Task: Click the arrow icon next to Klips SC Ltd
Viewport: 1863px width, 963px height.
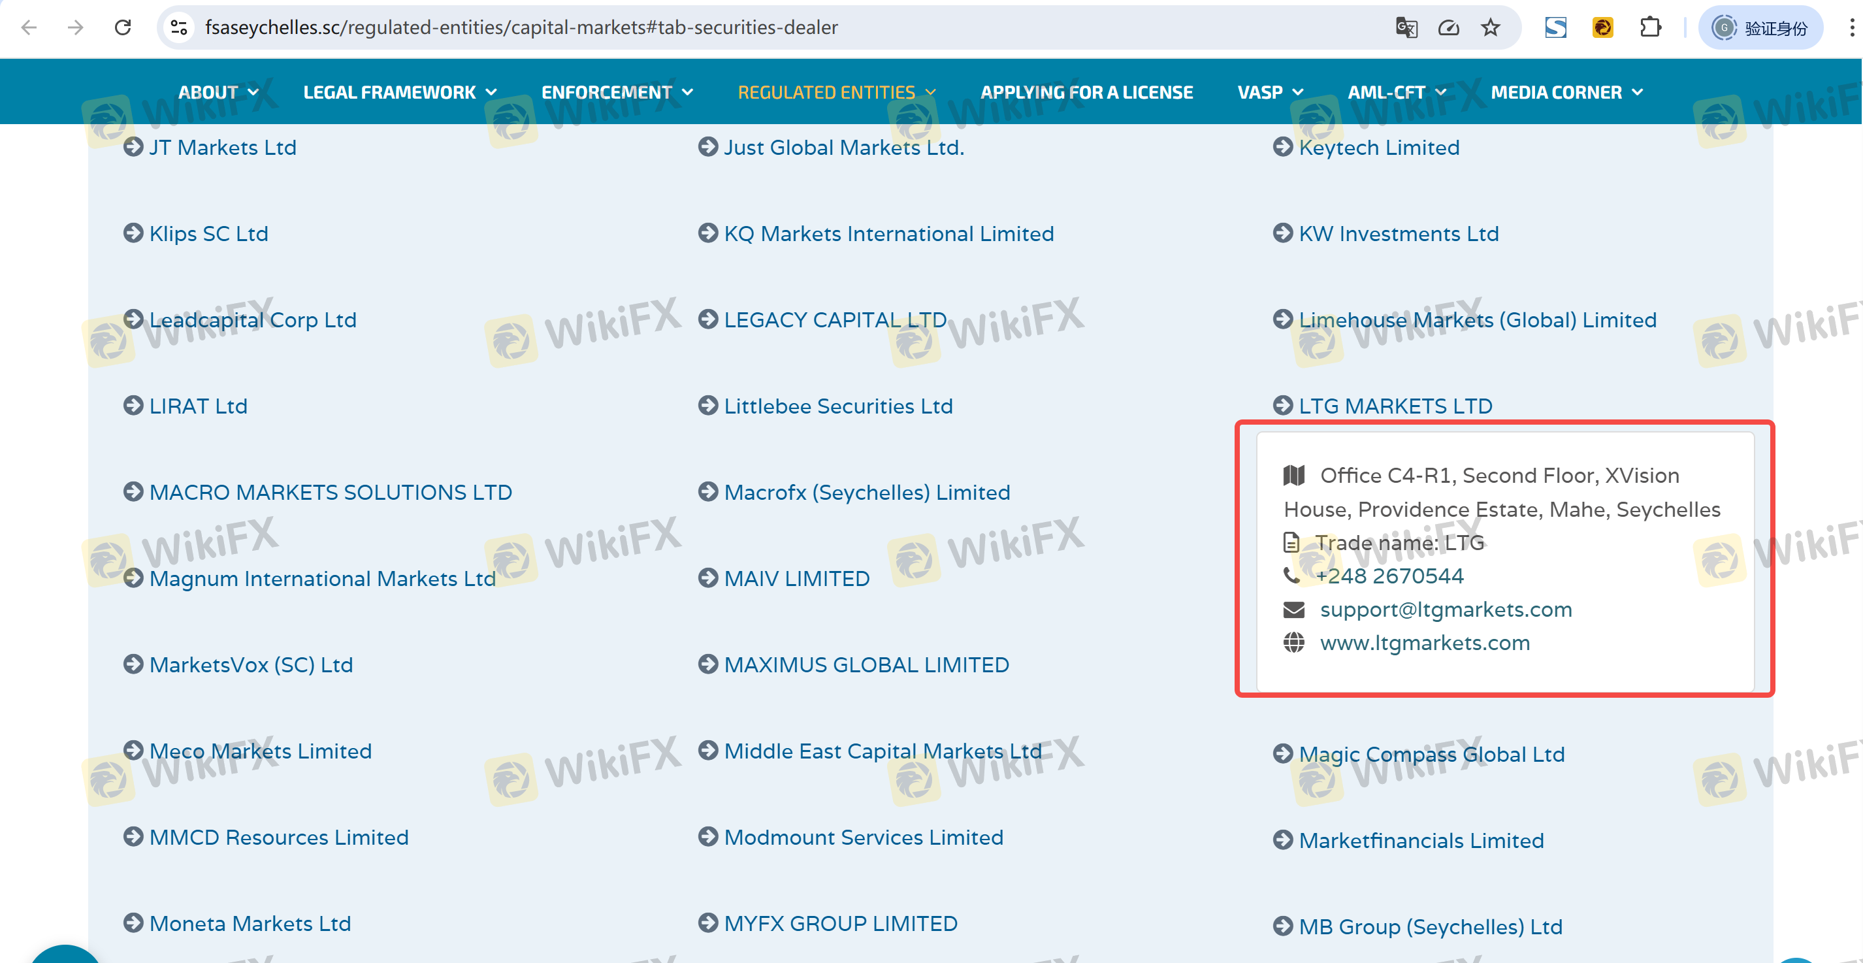Action: click(x=133, y=233)
